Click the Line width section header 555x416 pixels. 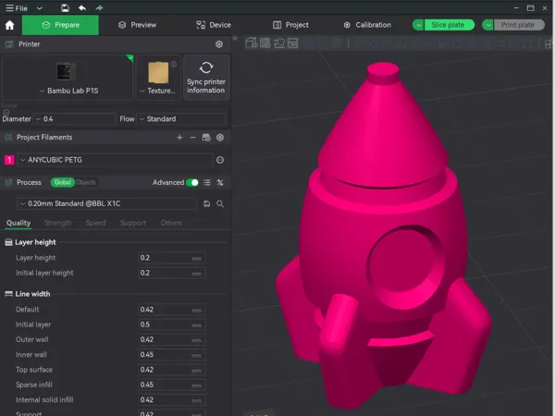(x=32, y=294)
